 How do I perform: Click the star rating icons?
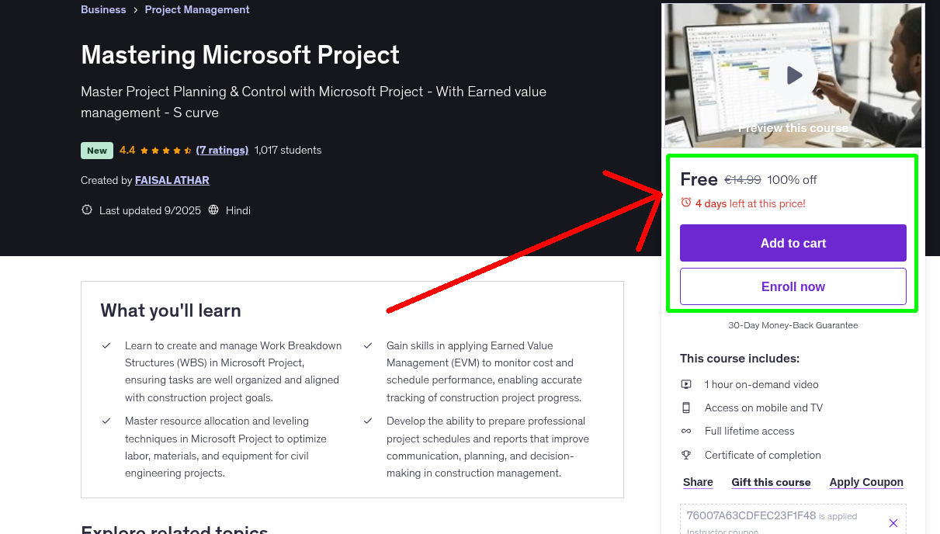[165, 151]
